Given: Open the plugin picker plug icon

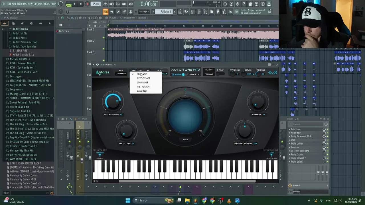Looking at the screenshot, I should 218,12.
